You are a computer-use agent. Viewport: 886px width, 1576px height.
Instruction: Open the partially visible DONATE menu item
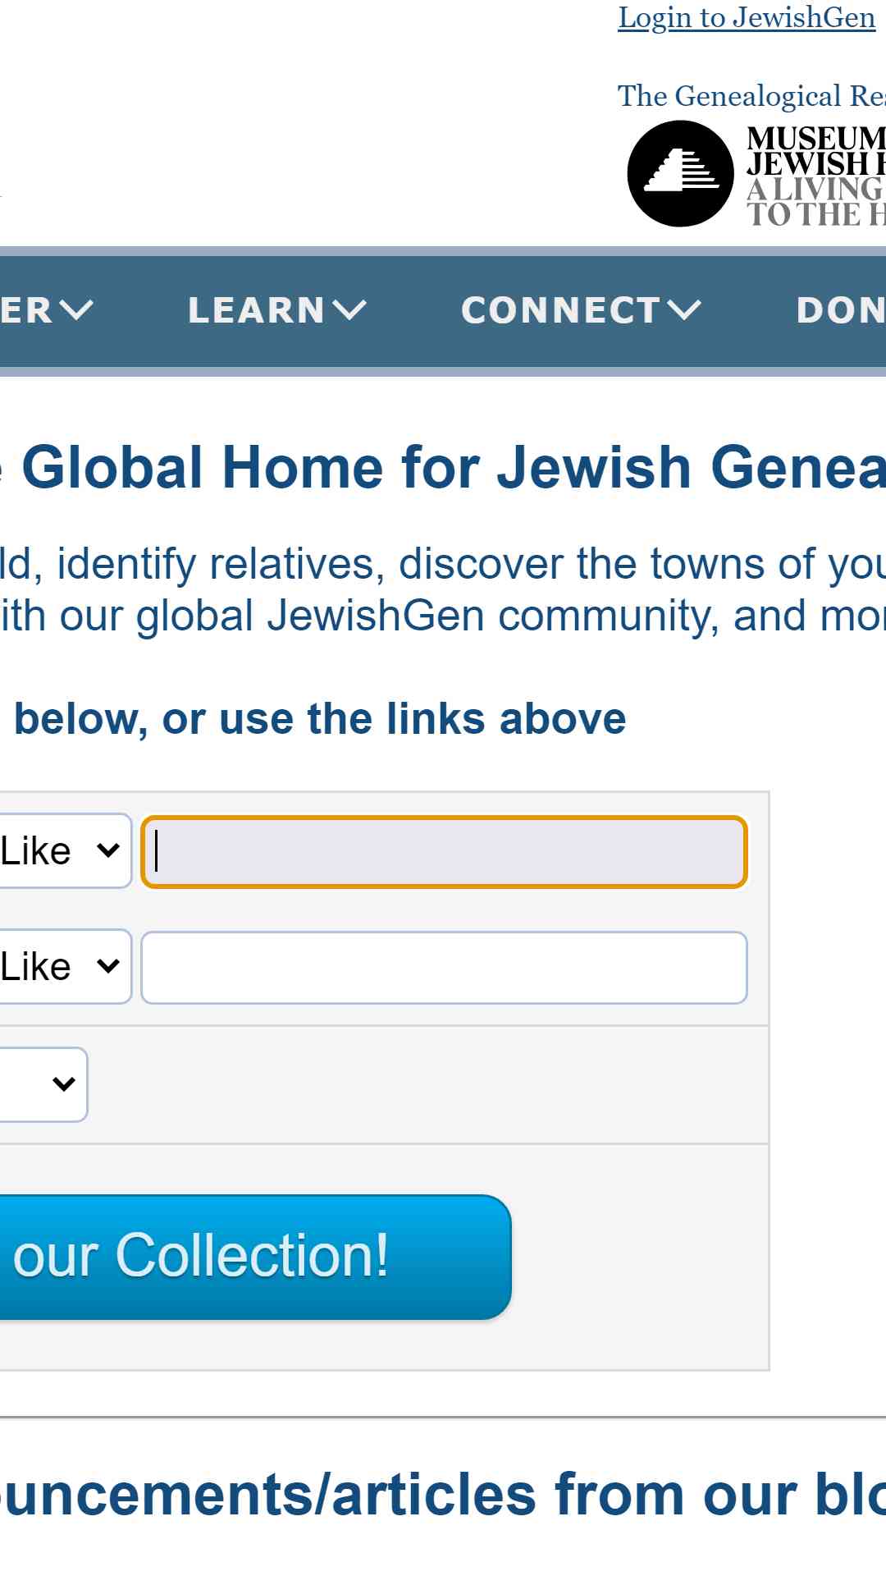point(841,310)
